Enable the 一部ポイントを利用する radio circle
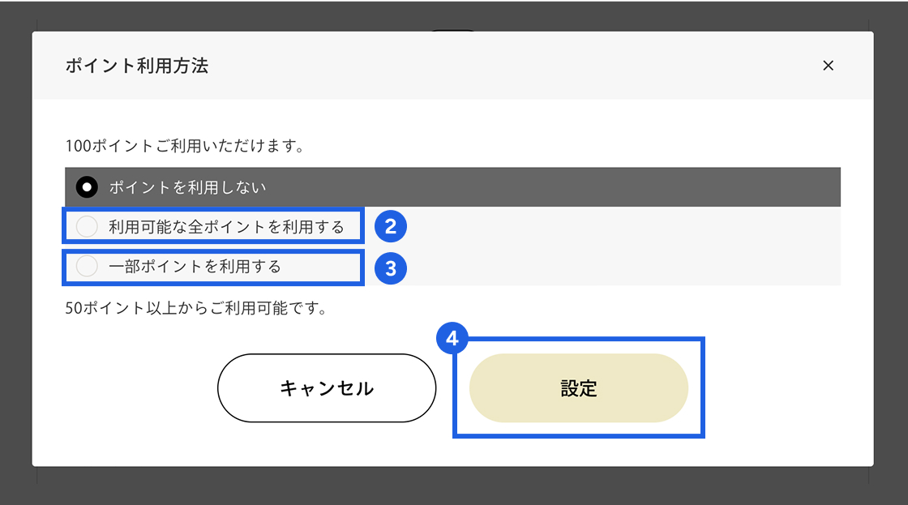This screenshot has width=908, height=505. (x=86, y=266)
